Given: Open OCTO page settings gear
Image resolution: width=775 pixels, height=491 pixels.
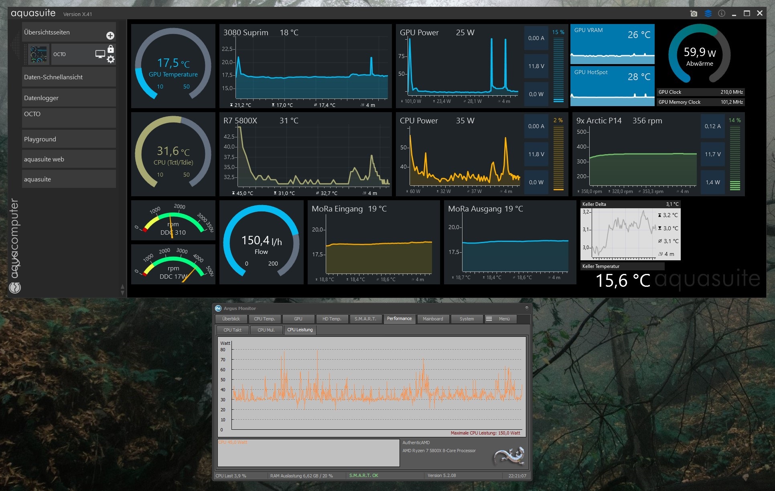Looking at the screenshot, I should [x=111, y=59].
